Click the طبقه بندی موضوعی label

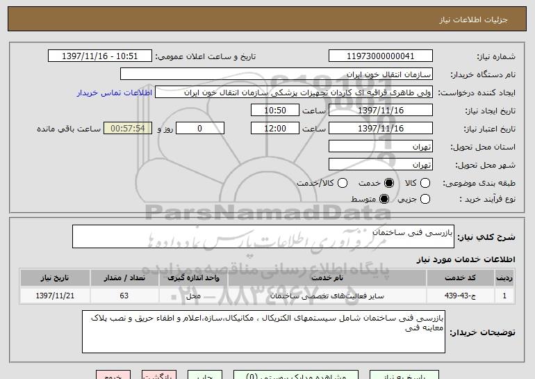[x=479, y=184]
